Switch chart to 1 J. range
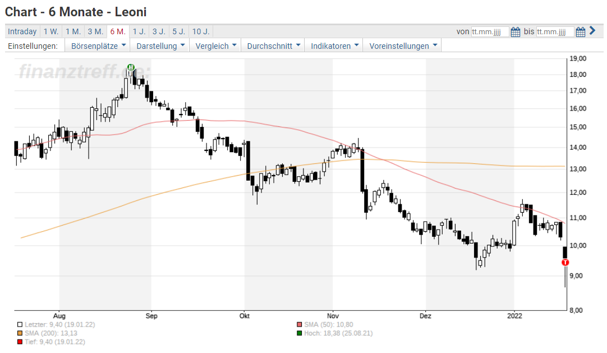 139,31
